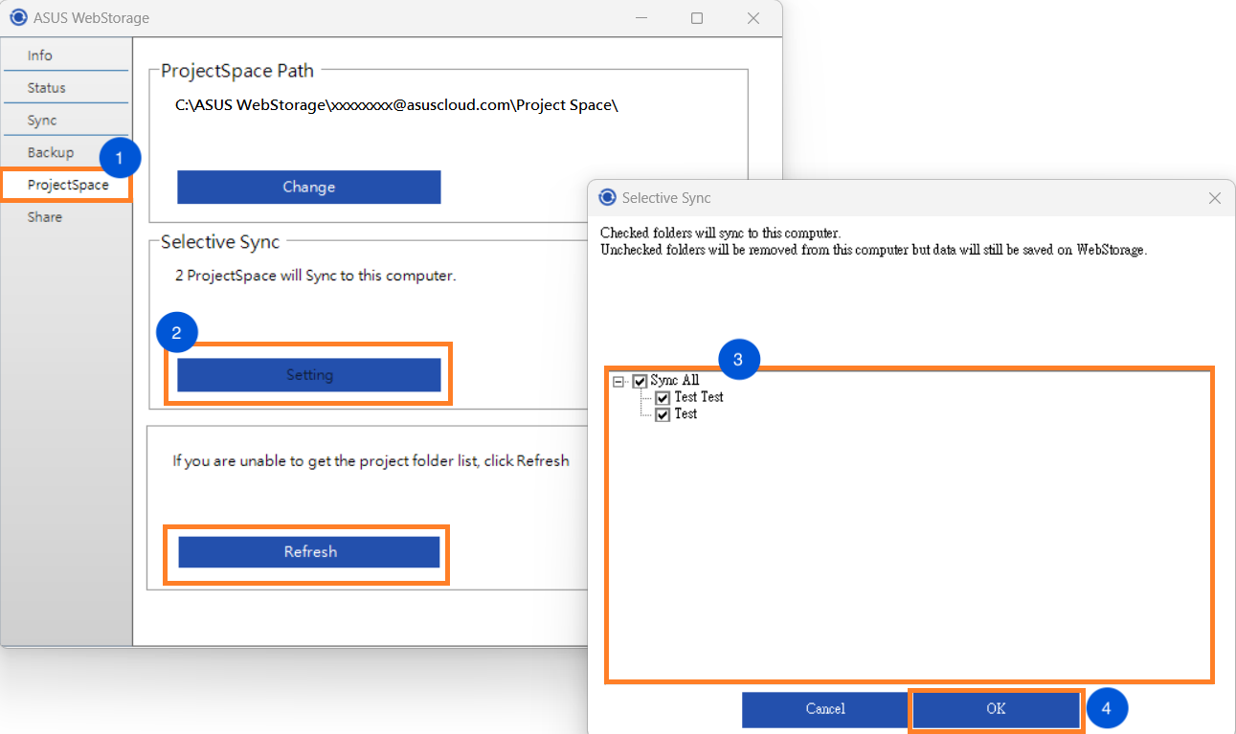Select the Test Test tree item

[x=701, y=397]
